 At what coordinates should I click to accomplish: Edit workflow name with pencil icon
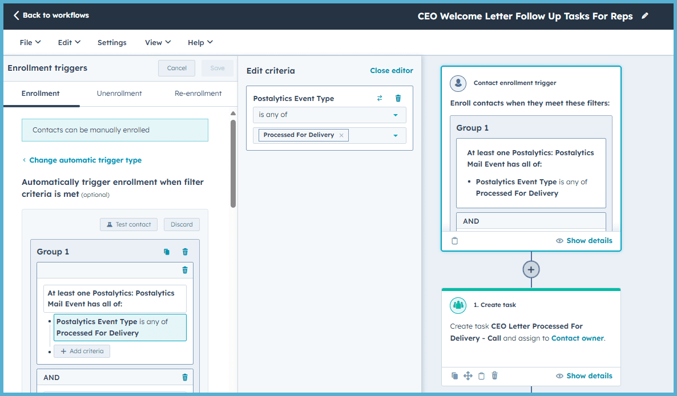click(645, 16)
